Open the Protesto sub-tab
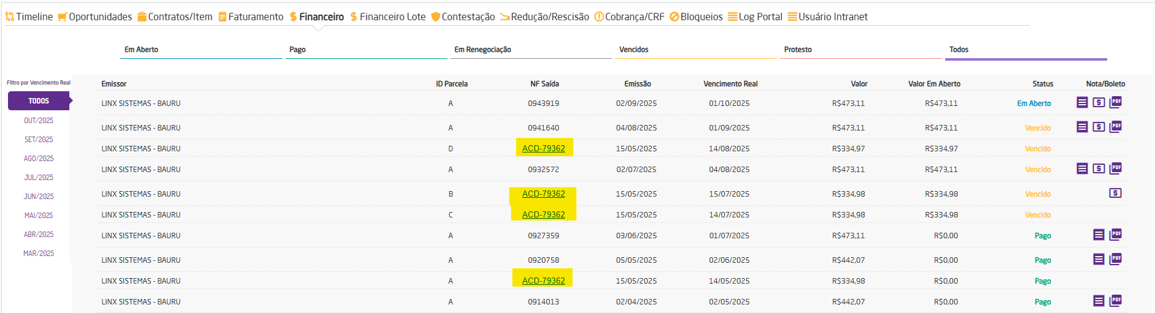The height and width of the screenshot is (313, 1155). click(861, 50)
